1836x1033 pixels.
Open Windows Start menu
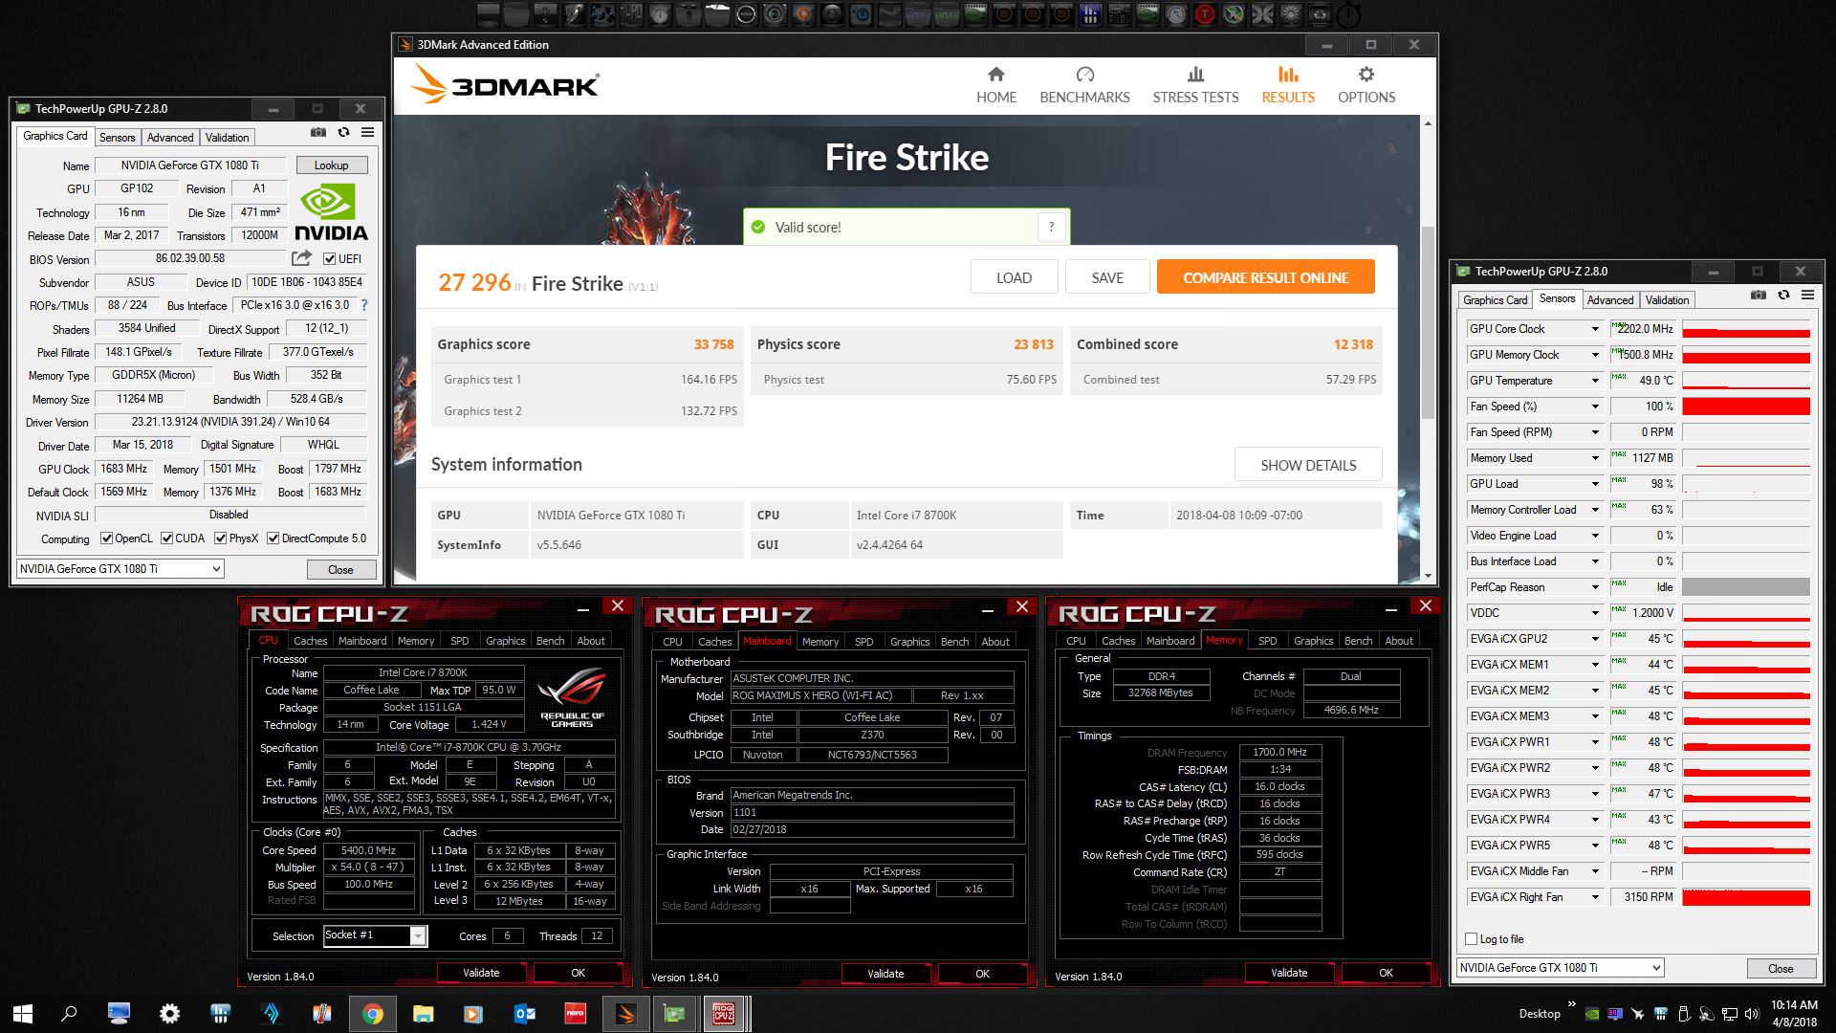pos(23,1013)
